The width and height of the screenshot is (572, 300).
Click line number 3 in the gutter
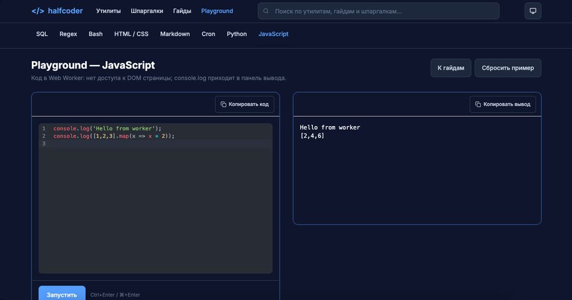point(44,144)
